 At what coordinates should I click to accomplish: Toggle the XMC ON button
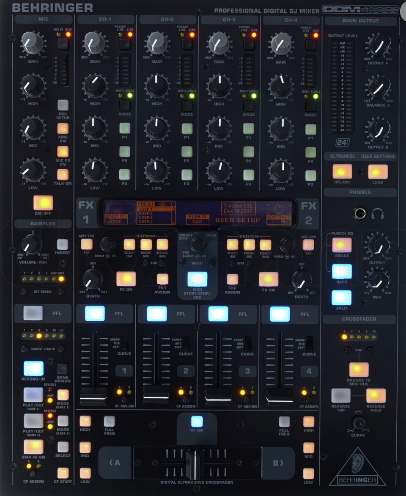63,128
